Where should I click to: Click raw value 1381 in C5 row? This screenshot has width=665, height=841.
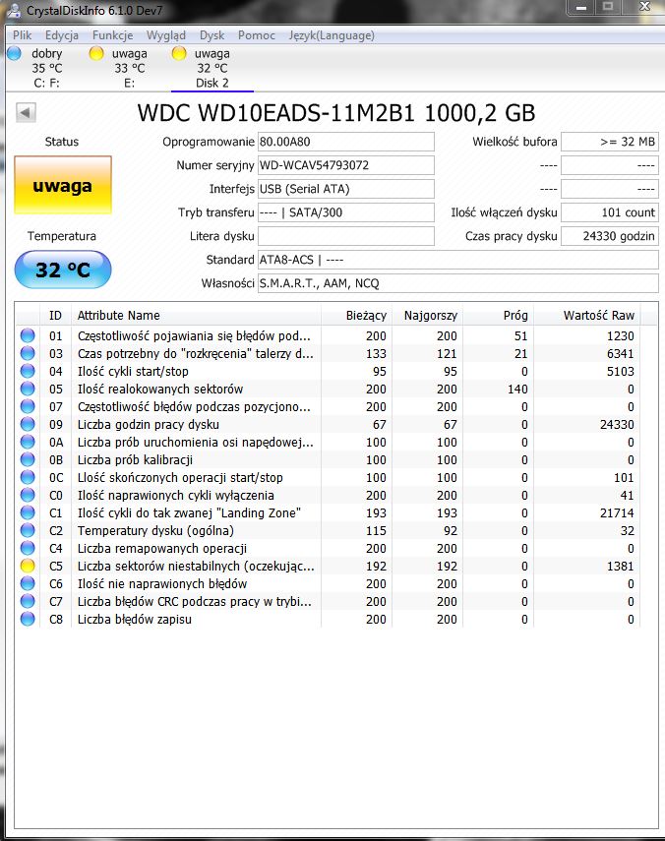coord(620,566)
